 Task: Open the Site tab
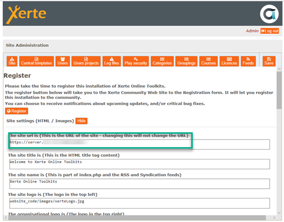coord(12,61)
